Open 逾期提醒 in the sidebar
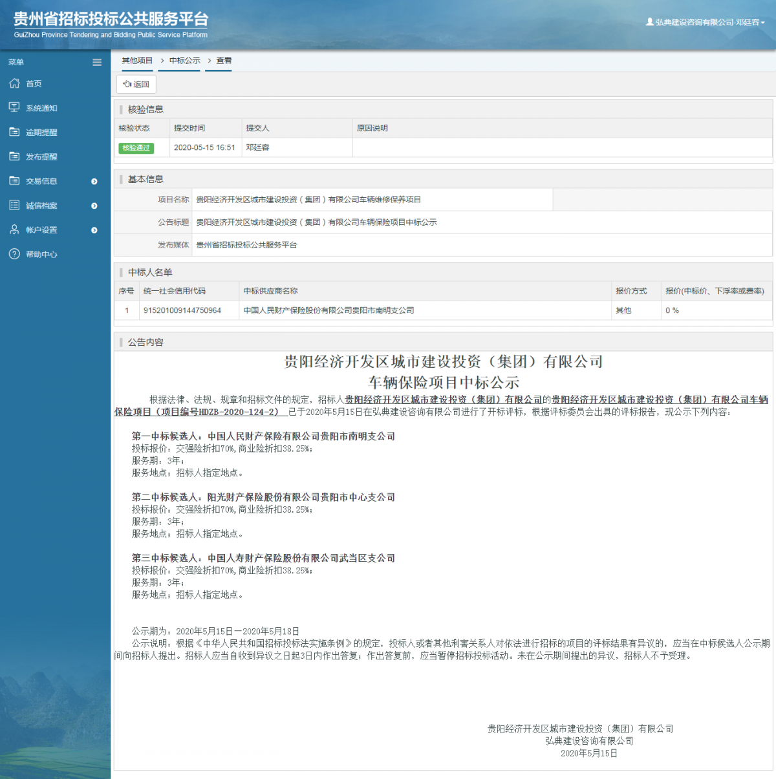The image size is (776, 779). 41,133
